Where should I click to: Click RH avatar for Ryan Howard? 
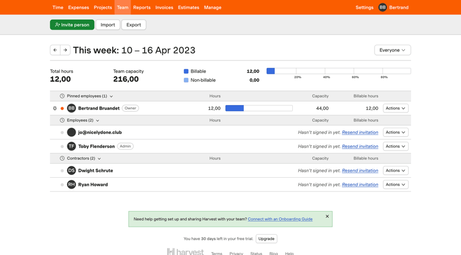coord(71,185)
